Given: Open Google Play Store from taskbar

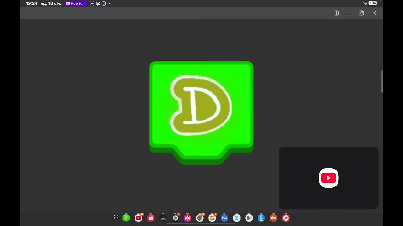Looking at the screenshot, I should point(249,218).
